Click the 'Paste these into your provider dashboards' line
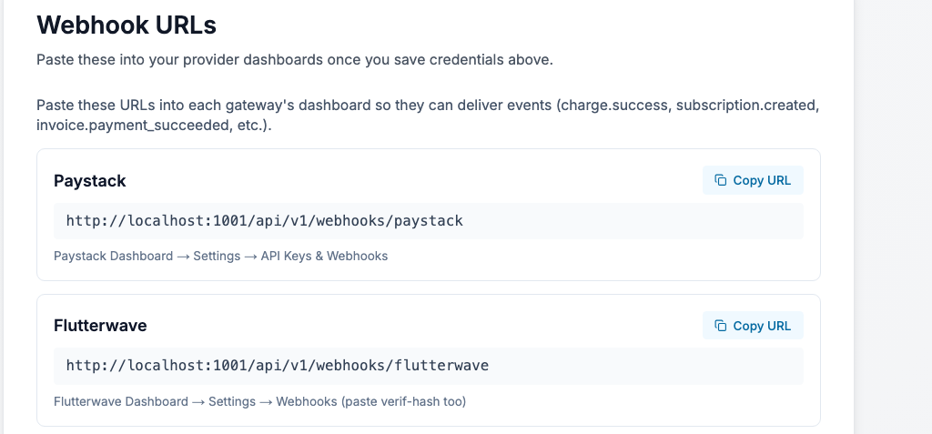This screenshot has height=434, width=932. coord(295,60)
